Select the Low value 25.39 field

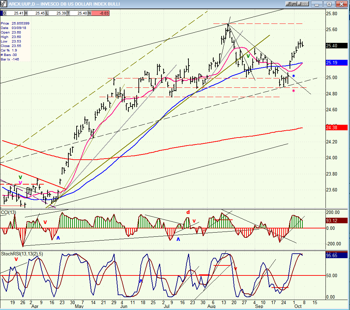pos(58,13)
